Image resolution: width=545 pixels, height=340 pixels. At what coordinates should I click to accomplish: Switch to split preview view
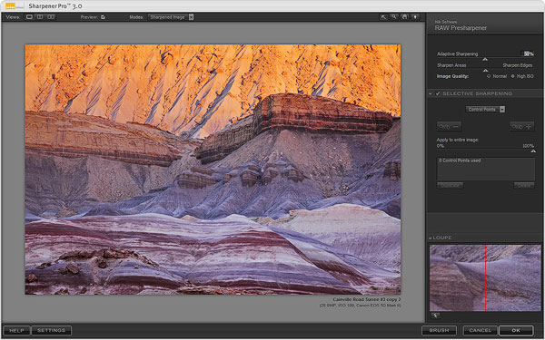pos(40,16)
